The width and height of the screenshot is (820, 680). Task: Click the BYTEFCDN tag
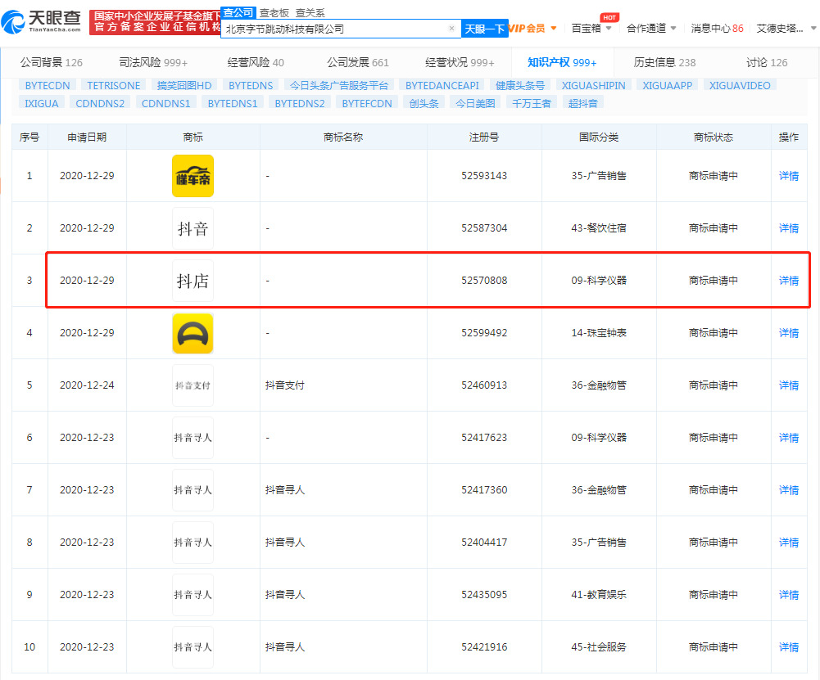[367, 103]
